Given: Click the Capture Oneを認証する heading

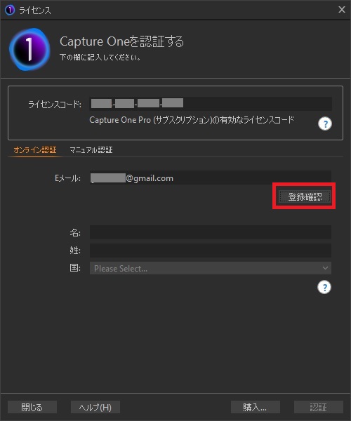Looking at the screenshot, I should point(122,41).
